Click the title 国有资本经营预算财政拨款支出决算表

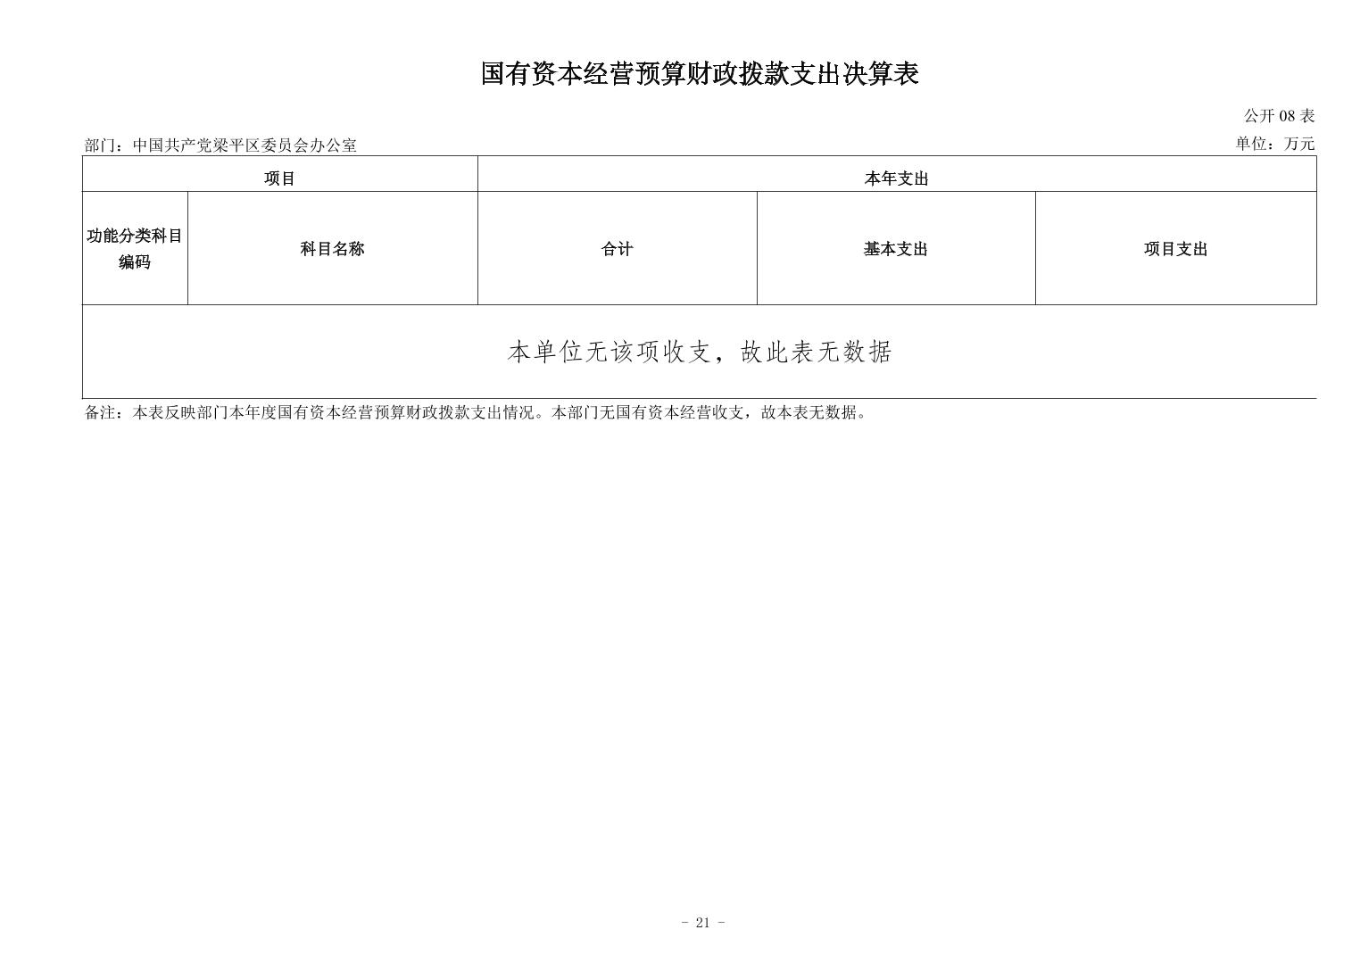coord(700,74)
